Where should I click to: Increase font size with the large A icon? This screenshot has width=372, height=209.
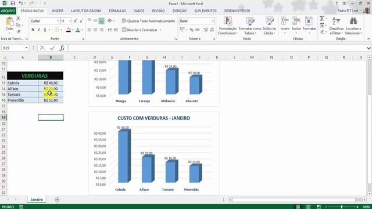[x=75, y=21]
